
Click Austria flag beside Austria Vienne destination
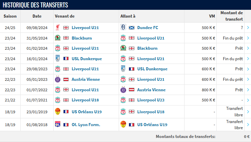pyautogui.click(x=132, y=90)
